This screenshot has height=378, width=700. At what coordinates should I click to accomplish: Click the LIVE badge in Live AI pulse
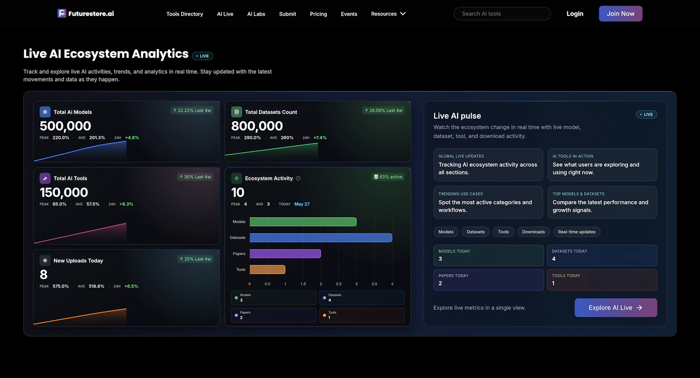(646, 114)
